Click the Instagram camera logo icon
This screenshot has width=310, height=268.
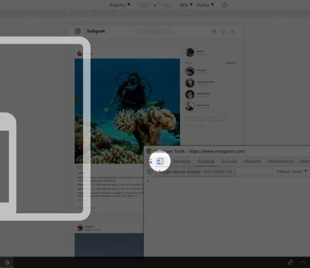pos(78,31)
